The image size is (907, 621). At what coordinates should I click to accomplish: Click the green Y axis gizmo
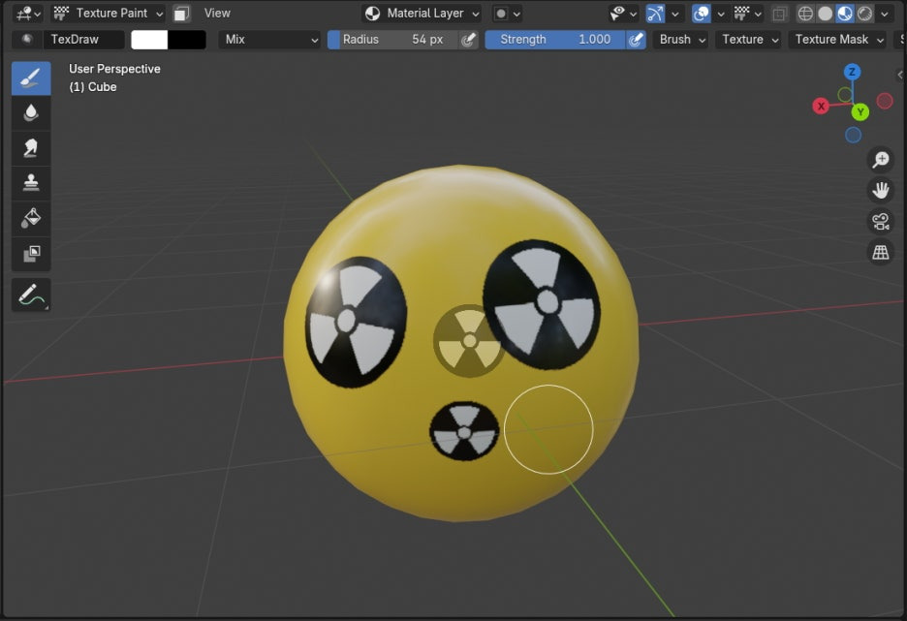[x=860, y=111]
